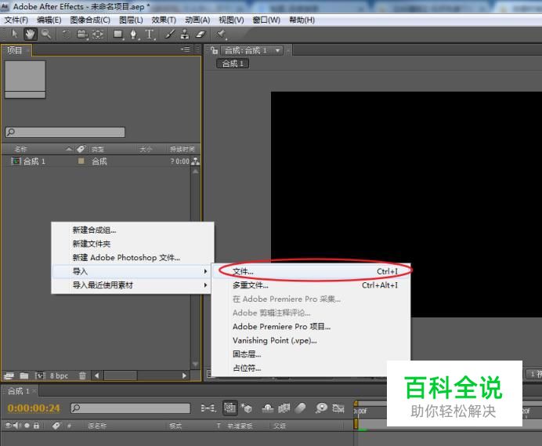Click the project panel scroll-right arrow

click(184, 375)
